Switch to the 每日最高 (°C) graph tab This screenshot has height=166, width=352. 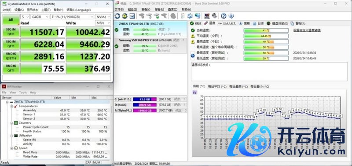pyautogui.click(x=238, y=86)
